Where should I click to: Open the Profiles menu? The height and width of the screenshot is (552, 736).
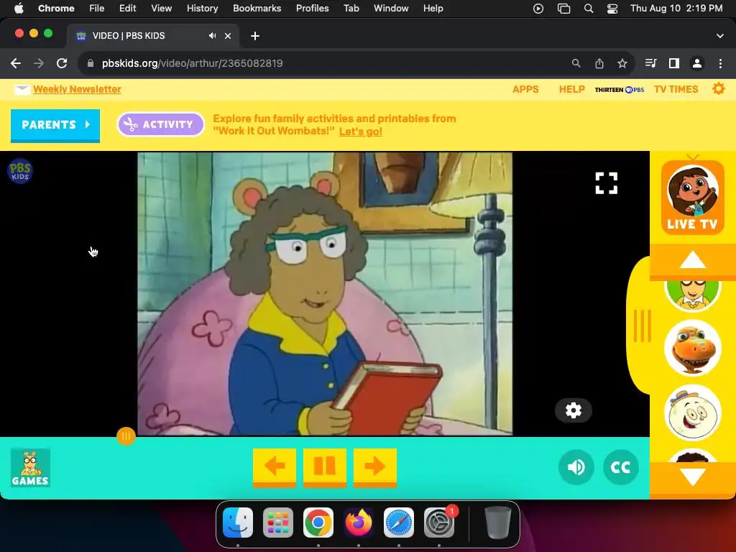pyautogui.click(x=312, y=9)
